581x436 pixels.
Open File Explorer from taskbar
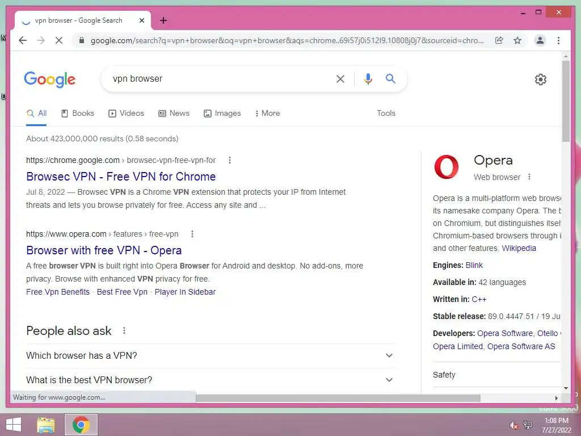pos(46,425)
